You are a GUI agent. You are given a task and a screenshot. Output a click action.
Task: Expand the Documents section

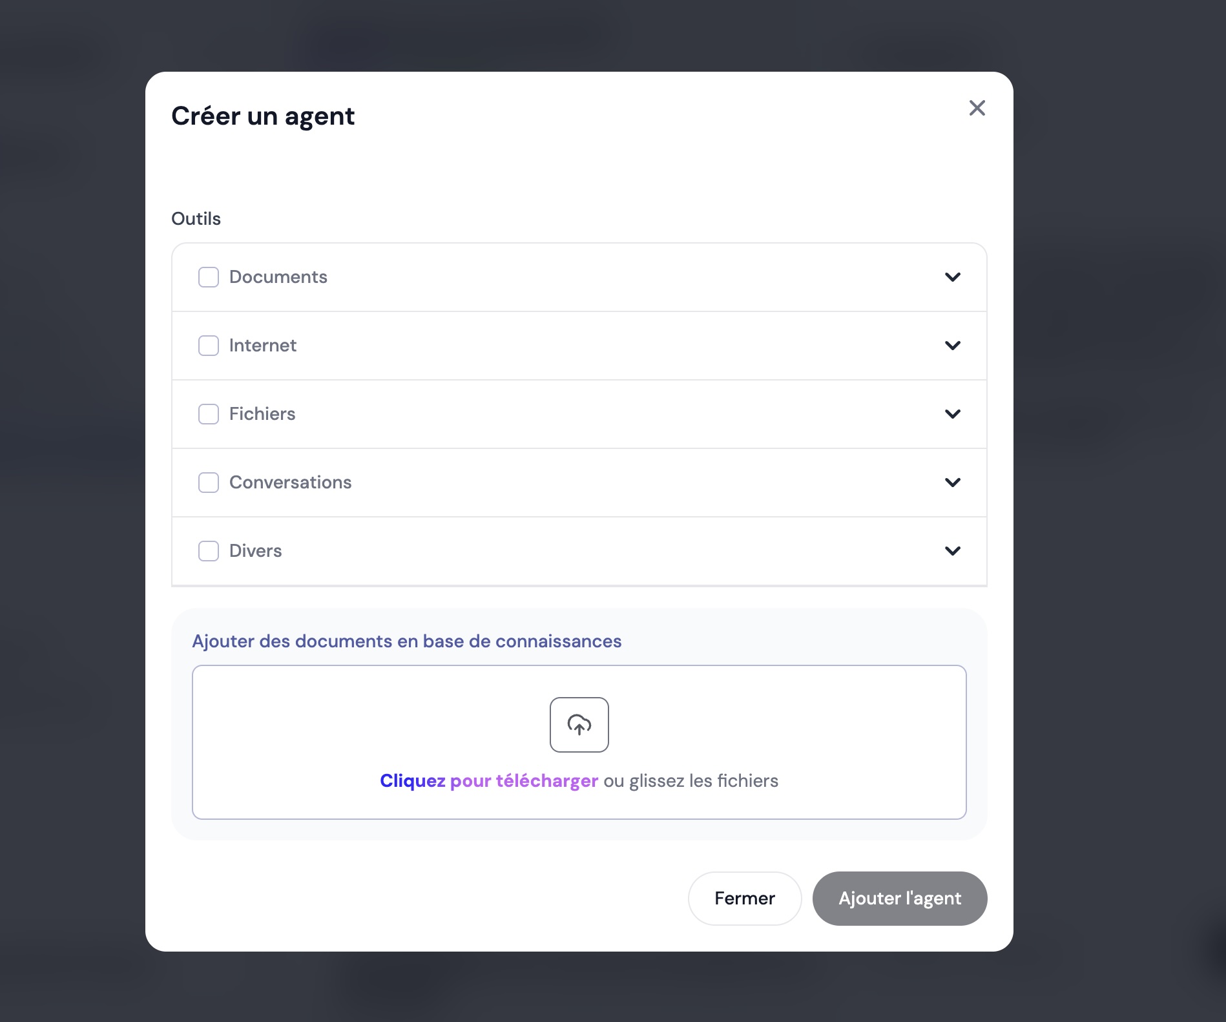pos(952,277)
